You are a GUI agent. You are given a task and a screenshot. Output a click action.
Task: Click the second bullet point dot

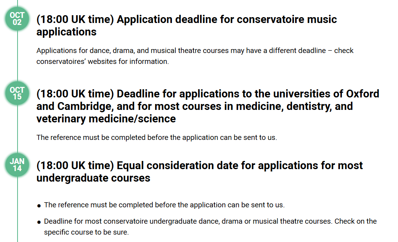click(39, 222)
